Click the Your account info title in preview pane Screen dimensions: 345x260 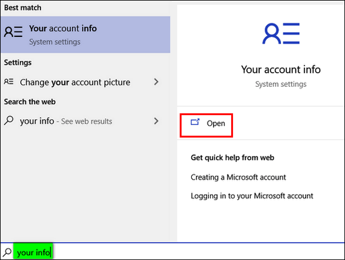[280, 70]
